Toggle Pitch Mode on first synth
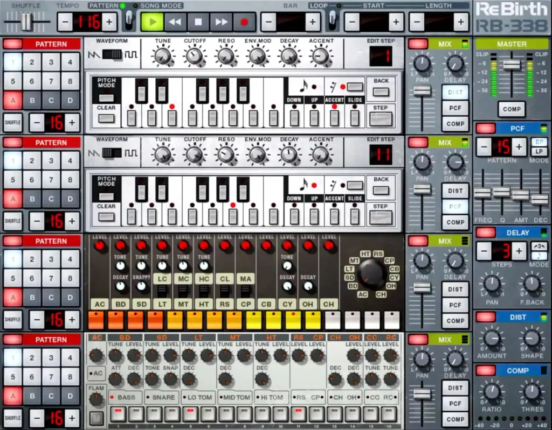This screenshot has height=430, width=552. coord(106,98)
